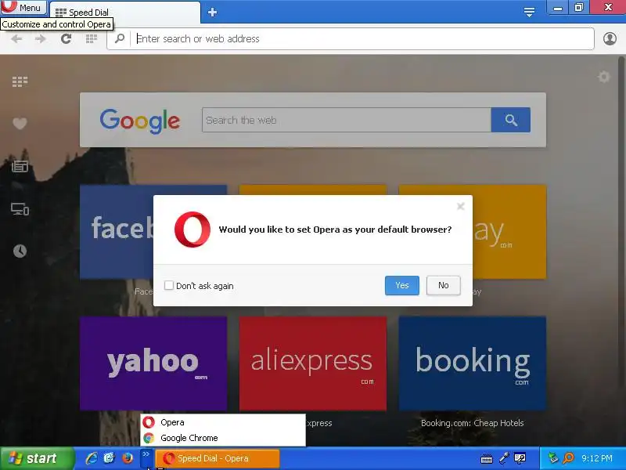Collapse quick launch overflow chevron
626x470 pixels.
coord(146,457)
